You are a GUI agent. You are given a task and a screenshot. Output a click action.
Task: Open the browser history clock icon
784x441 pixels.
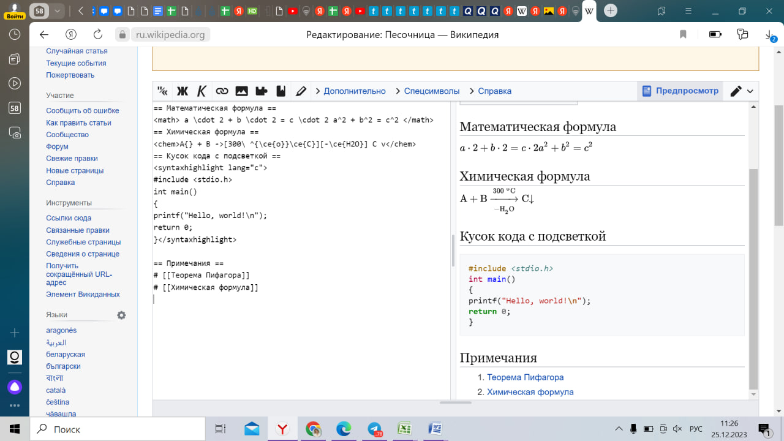coord(15,35)
